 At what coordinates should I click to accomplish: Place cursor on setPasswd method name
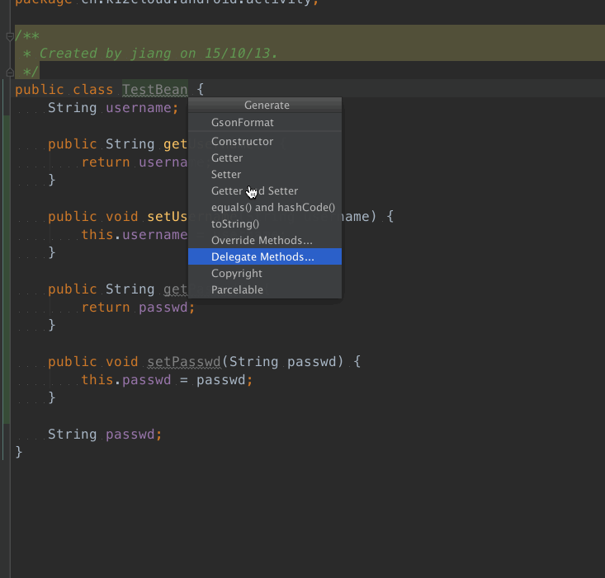click(184, 361)
